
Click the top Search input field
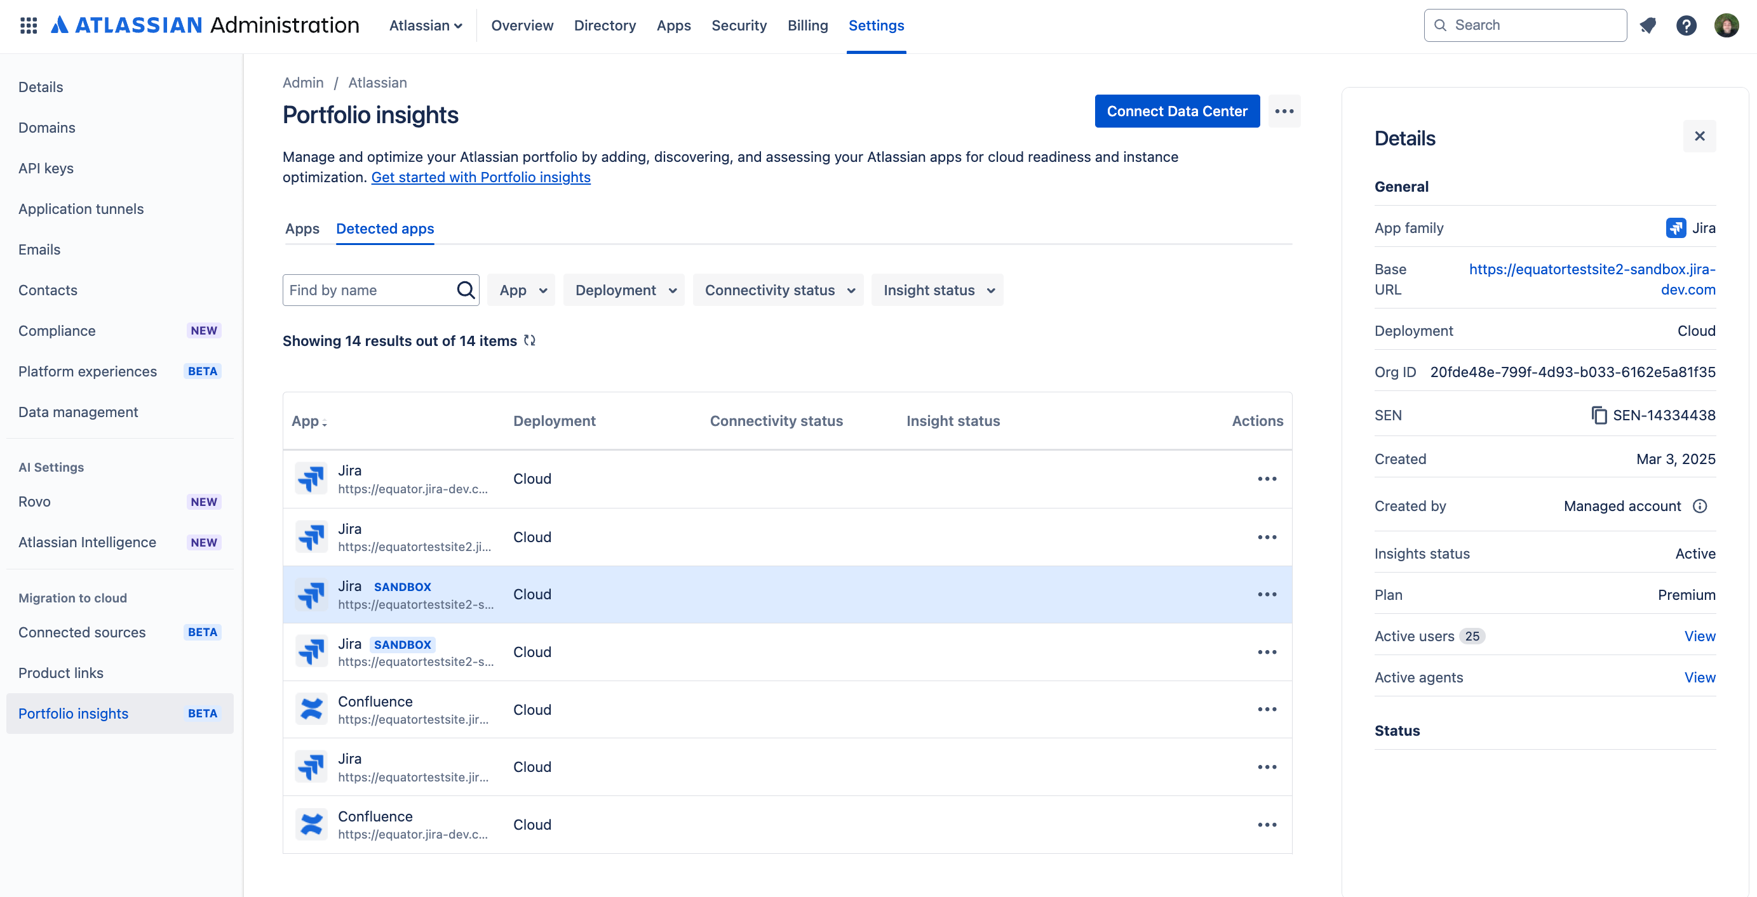(1535, 25)
